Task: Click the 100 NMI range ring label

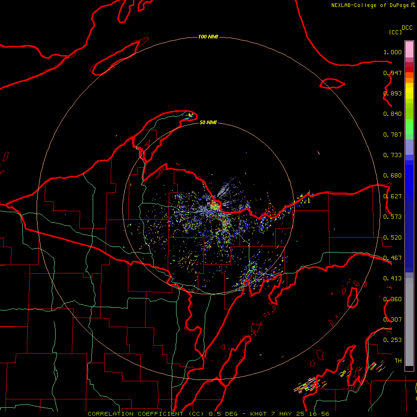Action: 208,37
